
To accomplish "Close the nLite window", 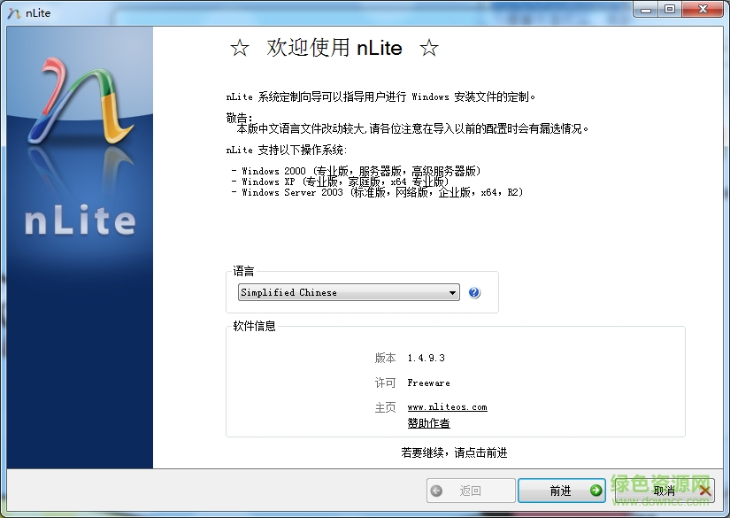I will 703,10.
